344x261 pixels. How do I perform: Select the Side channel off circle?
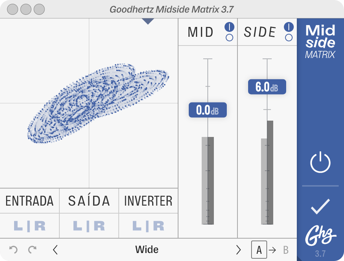click(x=289, y=38)
